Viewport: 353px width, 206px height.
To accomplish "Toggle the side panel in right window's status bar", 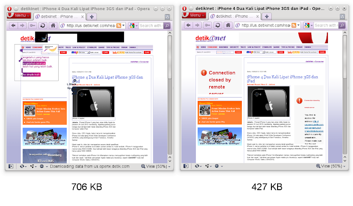I will click(186, 166).
